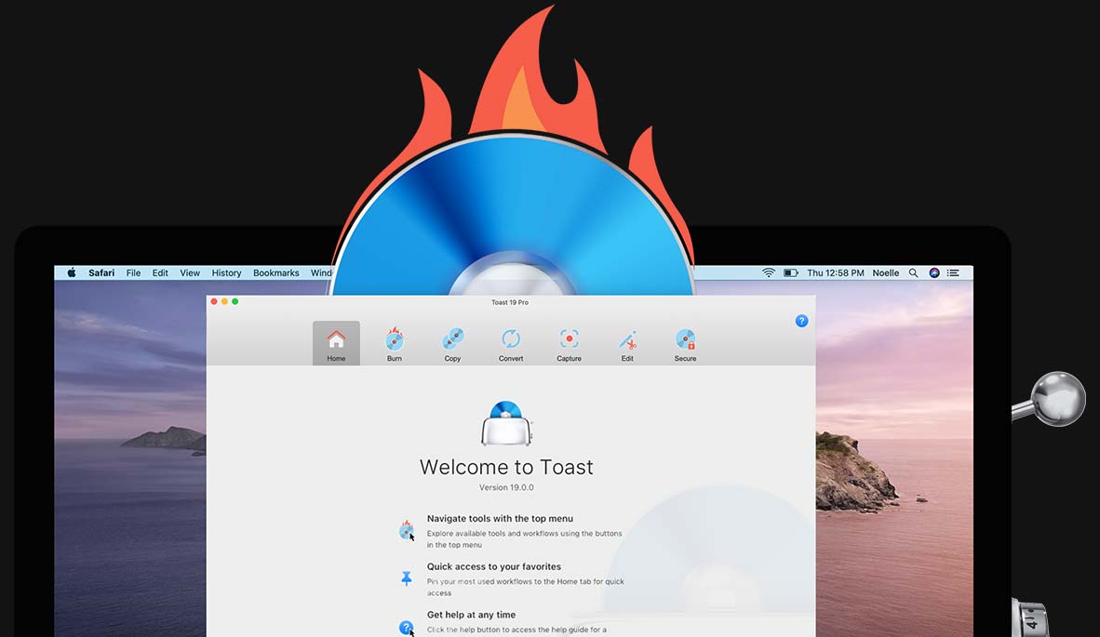Click the blue help button top right

[802, 321]
